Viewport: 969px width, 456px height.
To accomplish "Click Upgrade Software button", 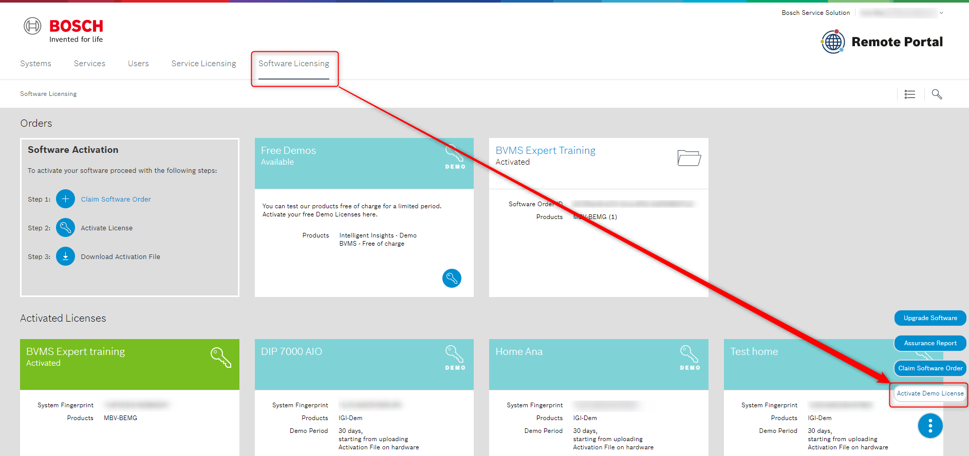I will pyautogui.click(x=930, y=318).
